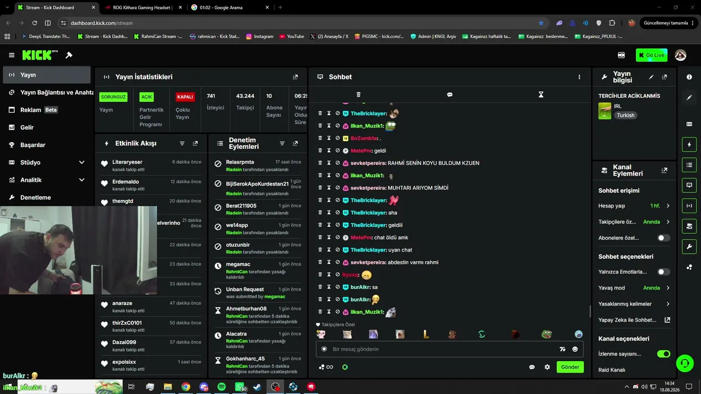
Task: Toggle the Yalnızca Emotlarla switch
Action: point(663,272)
